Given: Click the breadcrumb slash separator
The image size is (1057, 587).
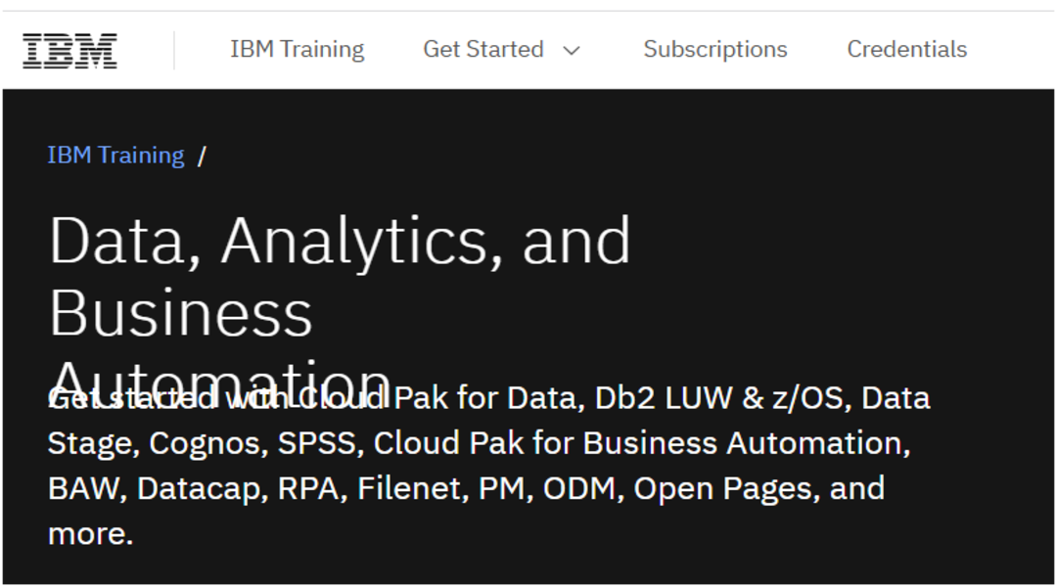Looking at the screenshot, I should coord(202,156).
